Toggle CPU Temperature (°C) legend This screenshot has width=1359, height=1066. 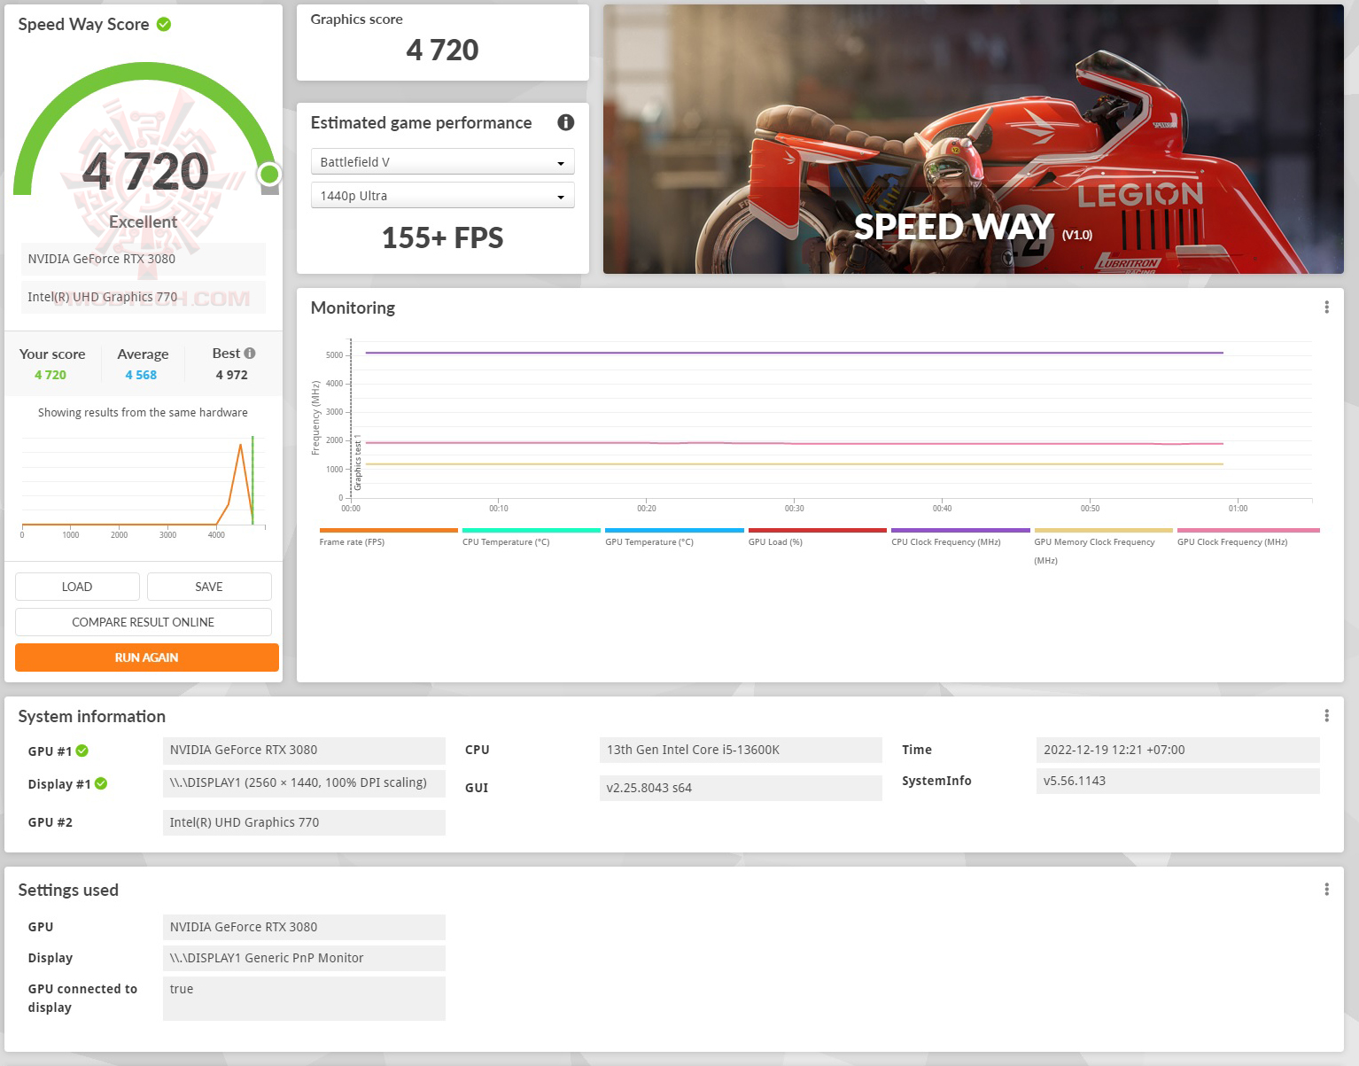[531, 537]
